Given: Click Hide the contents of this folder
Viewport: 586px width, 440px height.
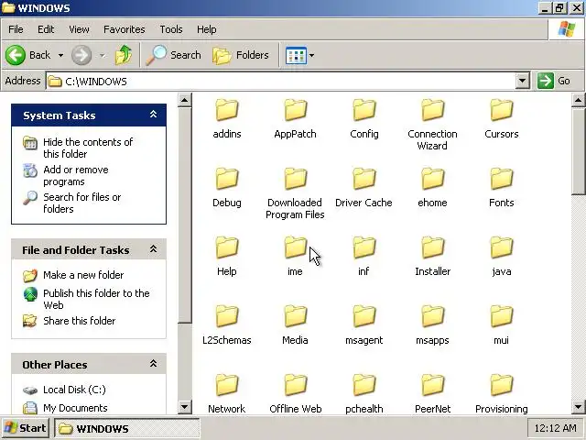Looking at the screenshot, I should [88, 148].
